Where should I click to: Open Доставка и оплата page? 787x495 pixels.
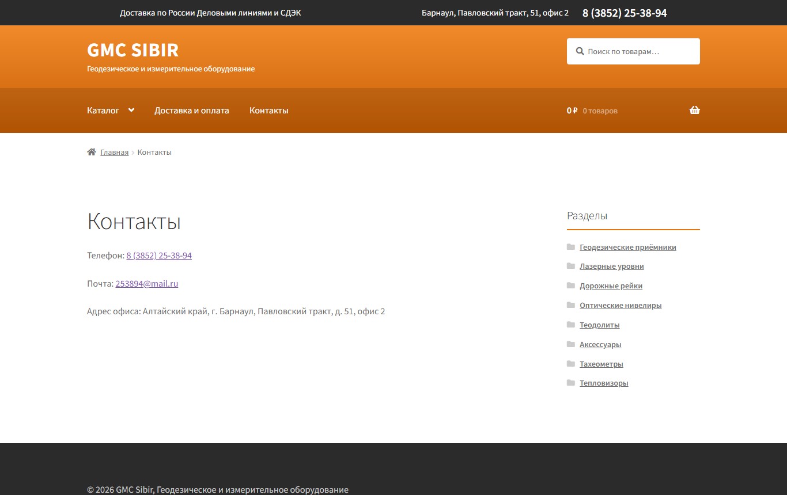pyautogui.click(x=192, y=111)
